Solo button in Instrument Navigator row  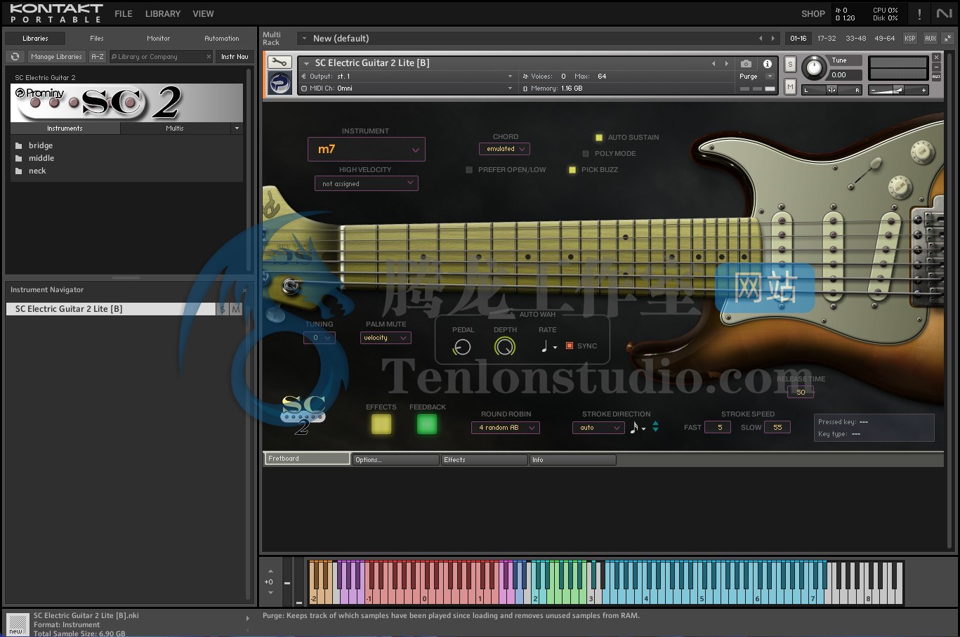click(223, 309)
